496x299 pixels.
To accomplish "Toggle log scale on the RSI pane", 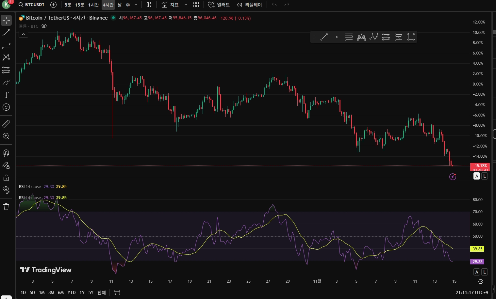I will coord(485,272).
